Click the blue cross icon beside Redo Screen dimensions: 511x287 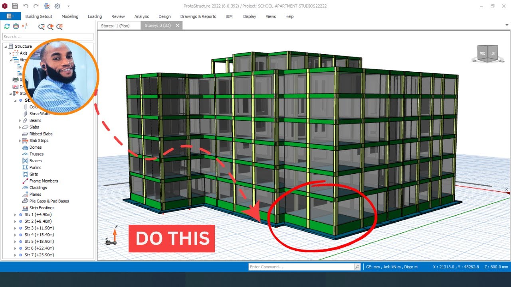47,6
